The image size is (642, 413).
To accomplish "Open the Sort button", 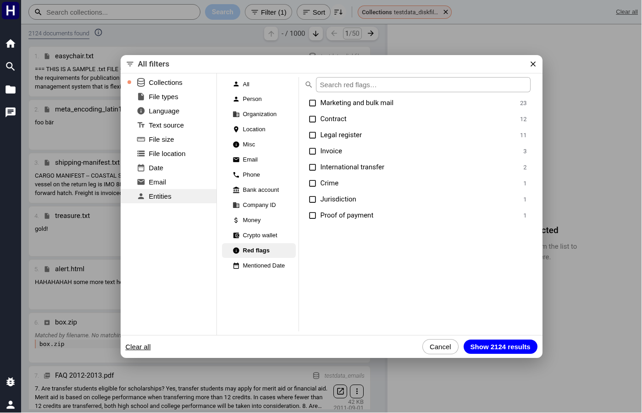I will (x=314, y=12).
